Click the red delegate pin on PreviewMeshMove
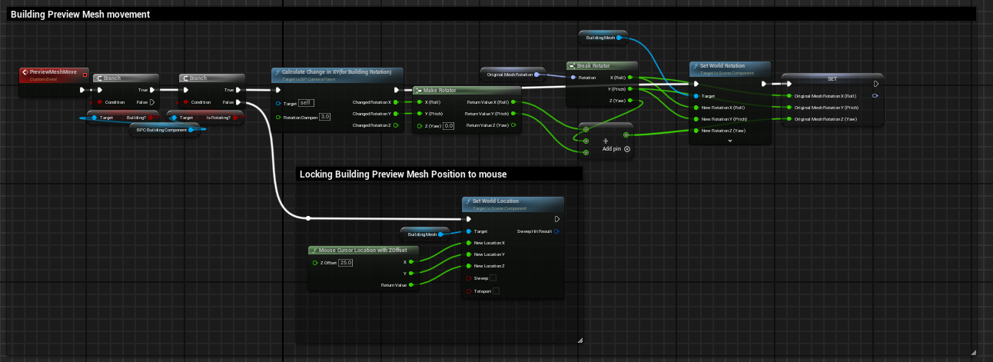This screenshot has width=993, height=362. tap(85, 75)
